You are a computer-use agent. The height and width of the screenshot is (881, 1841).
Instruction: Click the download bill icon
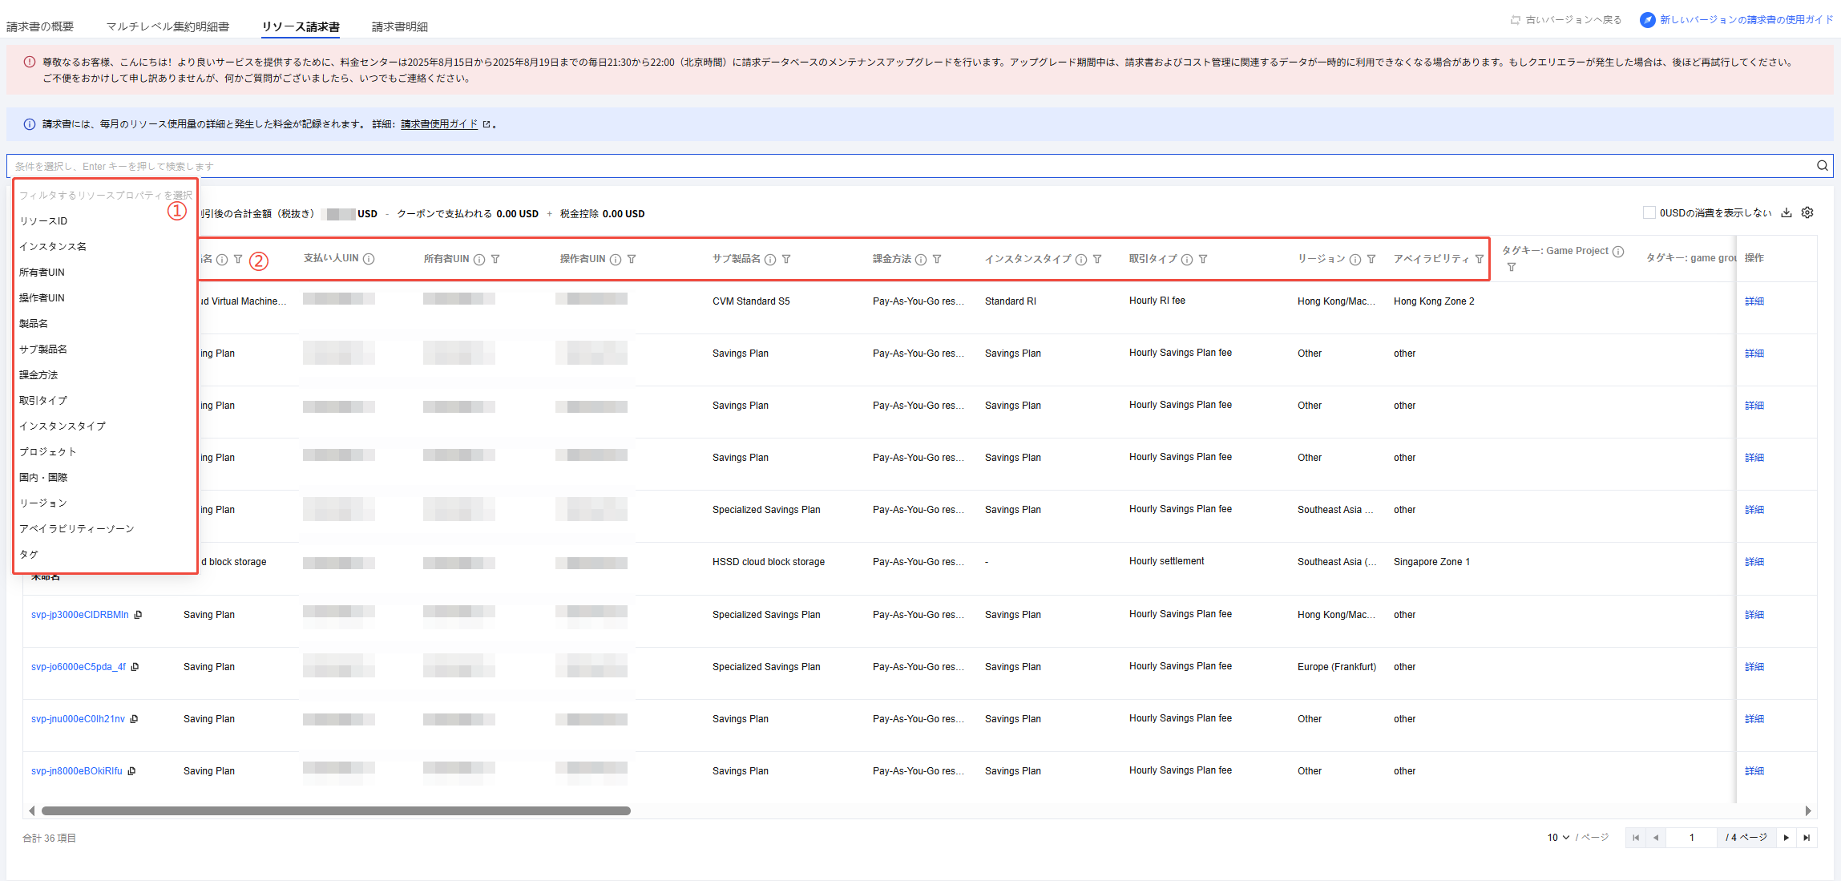(1786, 213)
